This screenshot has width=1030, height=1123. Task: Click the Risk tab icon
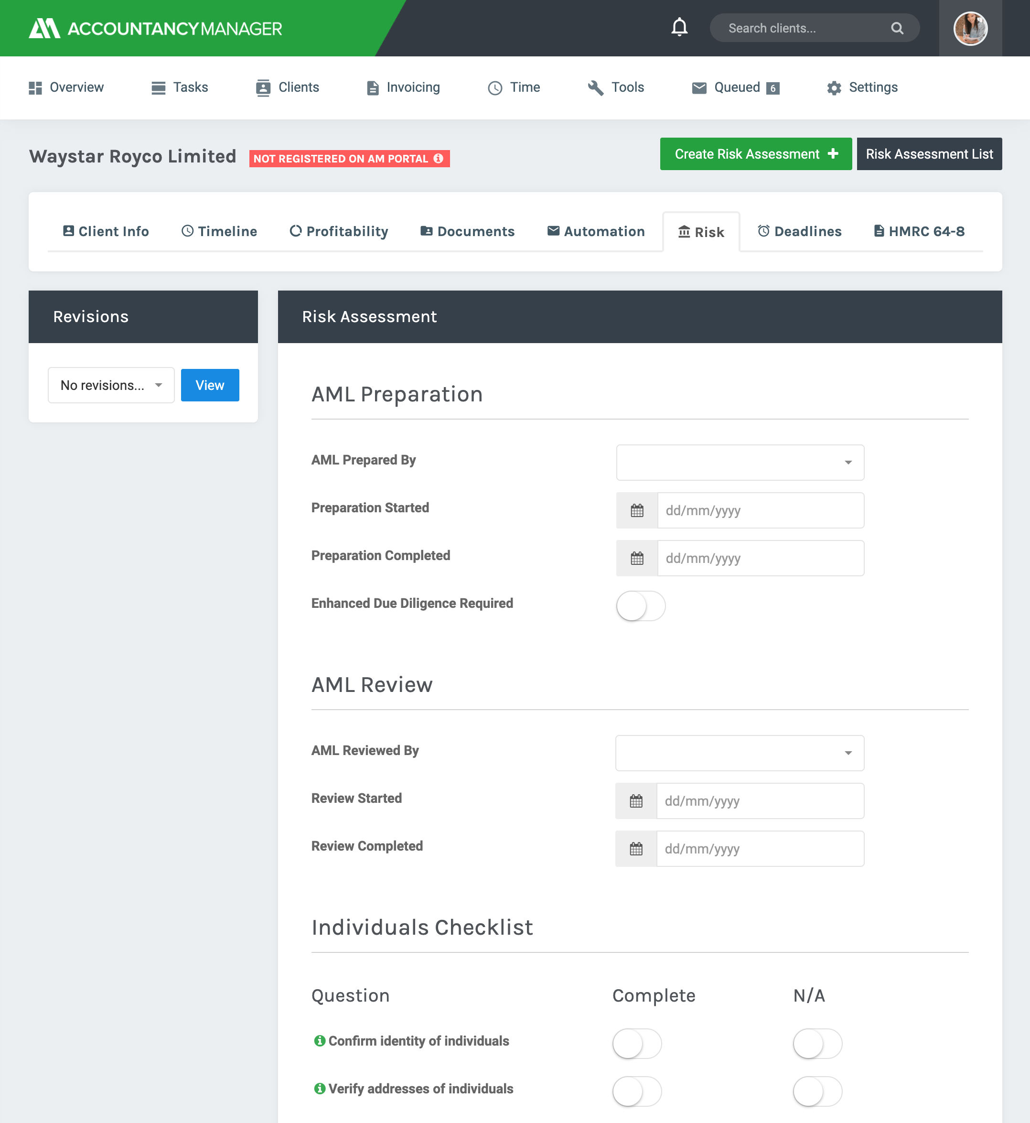tap(683, 231)
